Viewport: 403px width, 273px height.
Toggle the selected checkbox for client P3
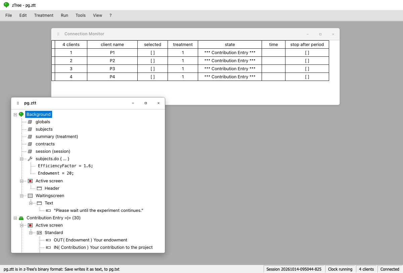pyautogui.click(x=152, y=69)
